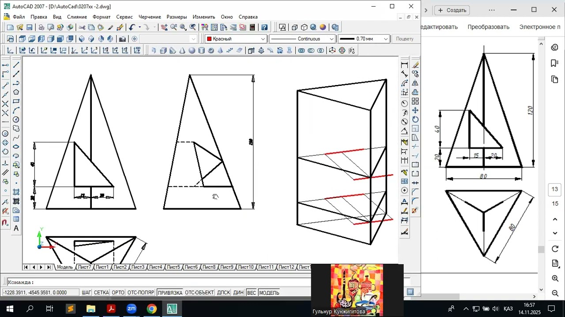Screen dimensions: 565x317
Task: Click the Pan hand icon
Action: pyautogui.click(x=164, y=27)
